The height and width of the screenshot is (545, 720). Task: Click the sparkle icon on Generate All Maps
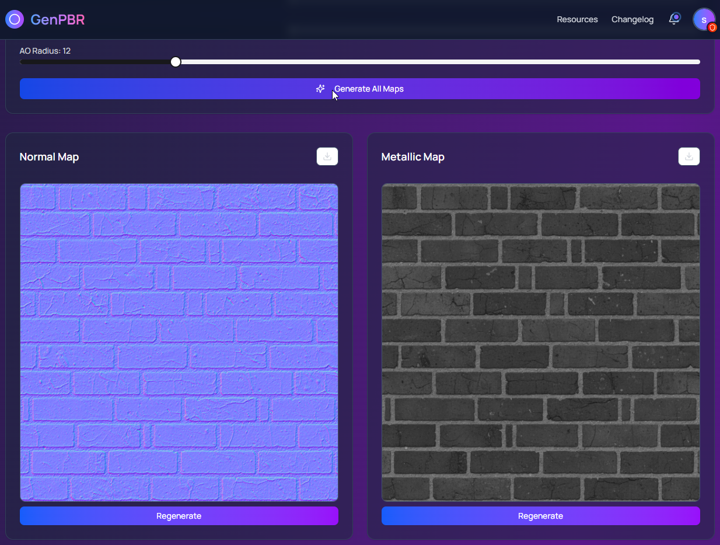[320, 89]
